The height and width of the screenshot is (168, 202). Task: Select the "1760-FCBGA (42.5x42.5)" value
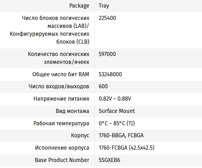point(126,148)
